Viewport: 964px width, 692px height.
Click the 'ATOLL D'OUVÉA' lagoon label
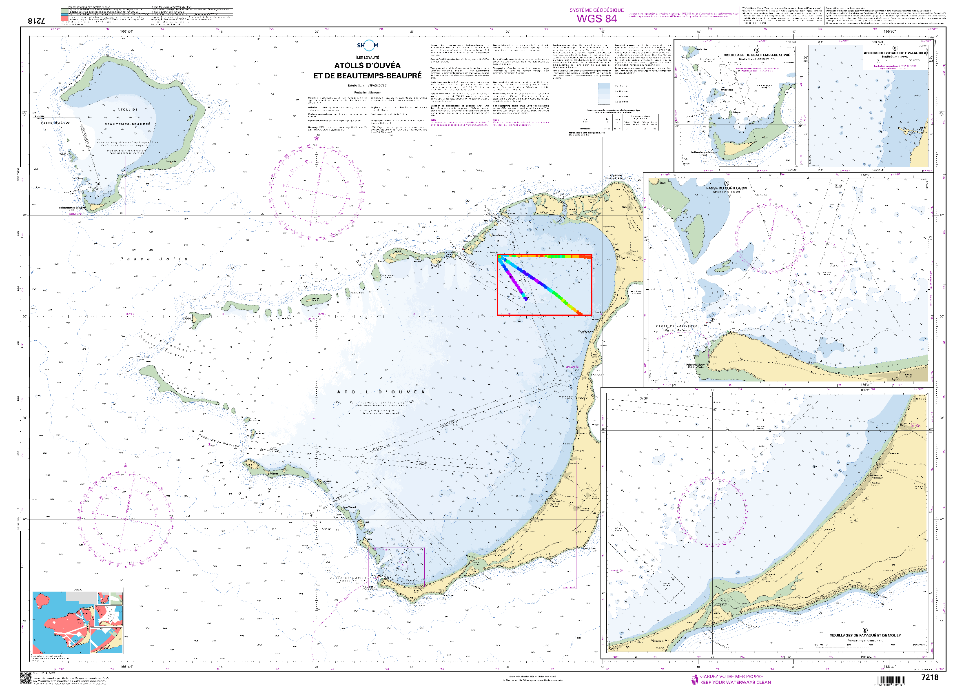click(380, 392)
